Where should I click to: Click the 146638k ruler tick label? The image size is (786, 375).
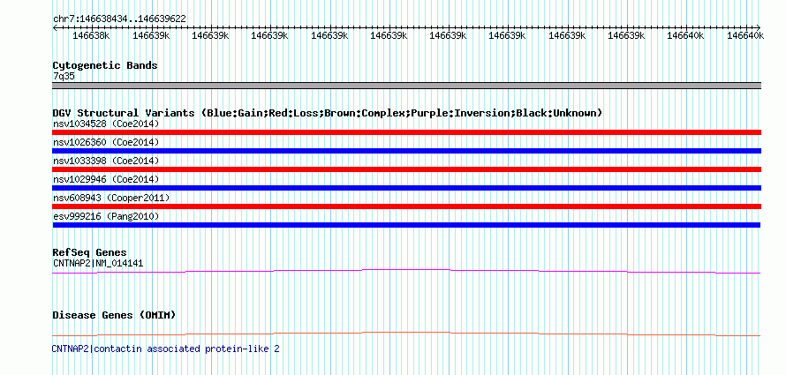[x=91, y=35]
